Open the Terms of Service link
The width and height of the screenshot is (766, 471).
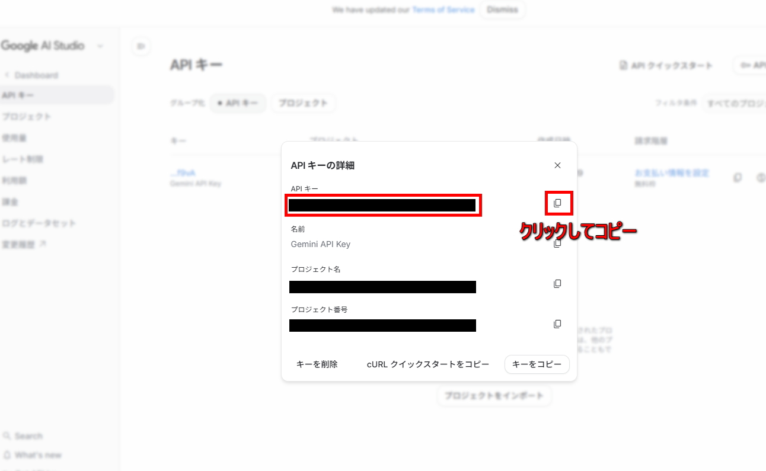[x=443, y=10]
